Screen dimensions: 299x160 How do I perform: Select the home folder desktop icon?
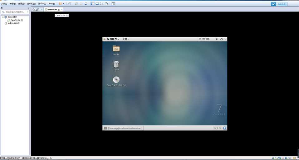pyautogui.click(x=116, y=50)
